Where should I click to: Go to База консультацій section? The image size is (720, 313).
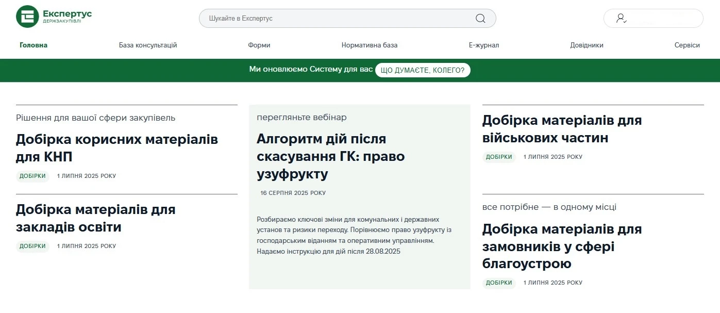coord(148,45)
